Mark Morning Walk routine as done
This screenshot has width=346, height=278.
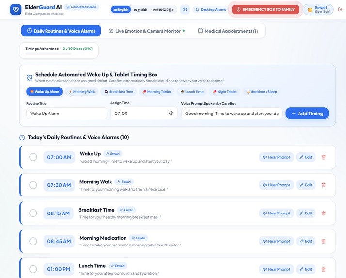click(33, 185)
